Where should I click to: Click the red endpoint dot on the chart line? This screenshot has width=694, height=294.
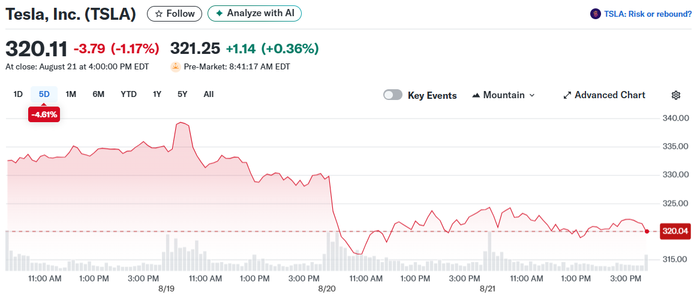point(647,231)
